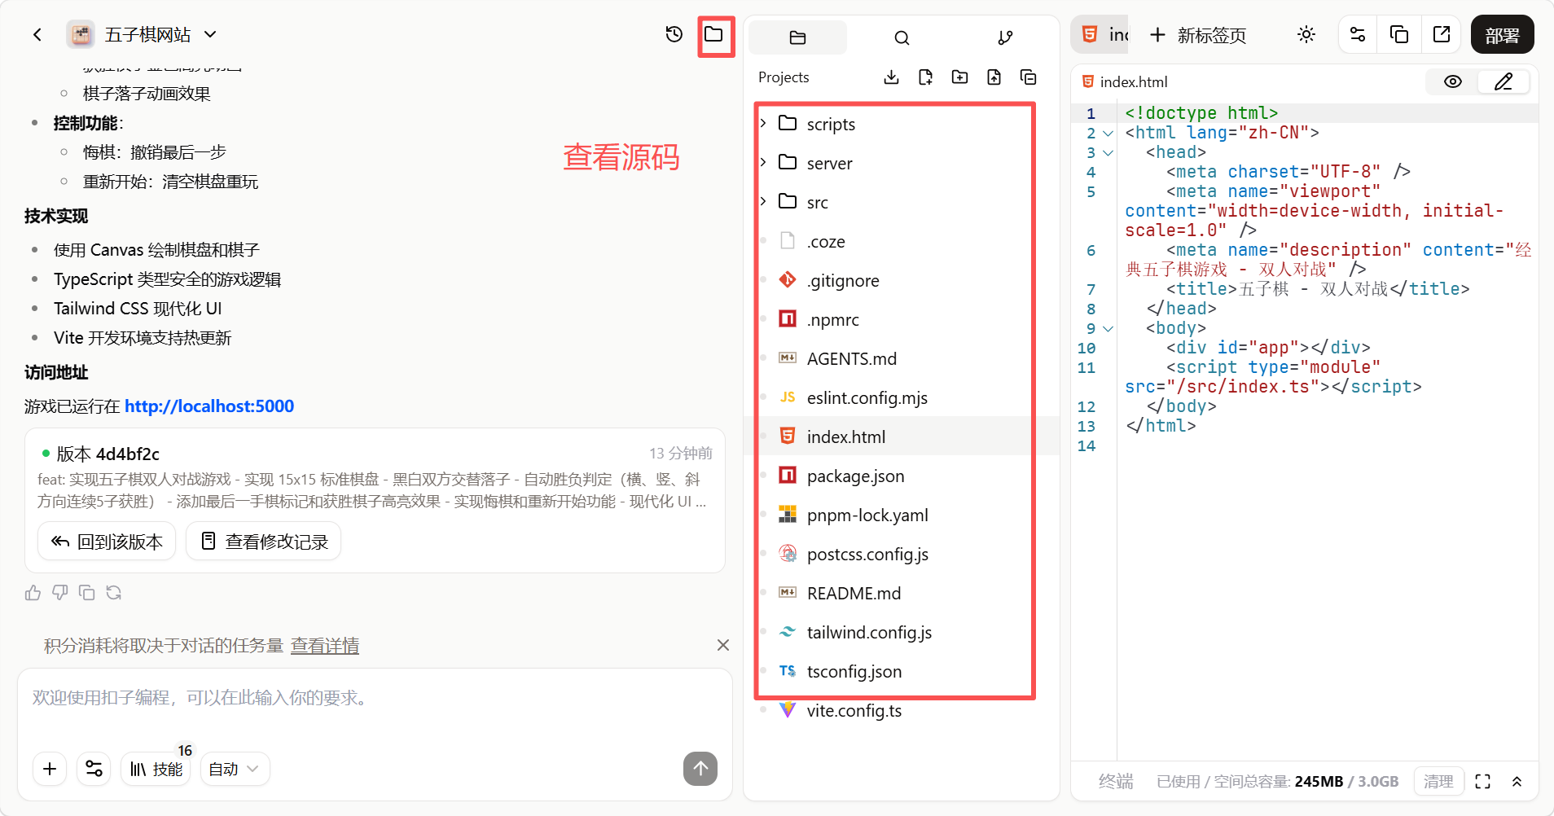Screen dimensions: 1554x816
Task: Upload a file to Projects
Action: 994,77
